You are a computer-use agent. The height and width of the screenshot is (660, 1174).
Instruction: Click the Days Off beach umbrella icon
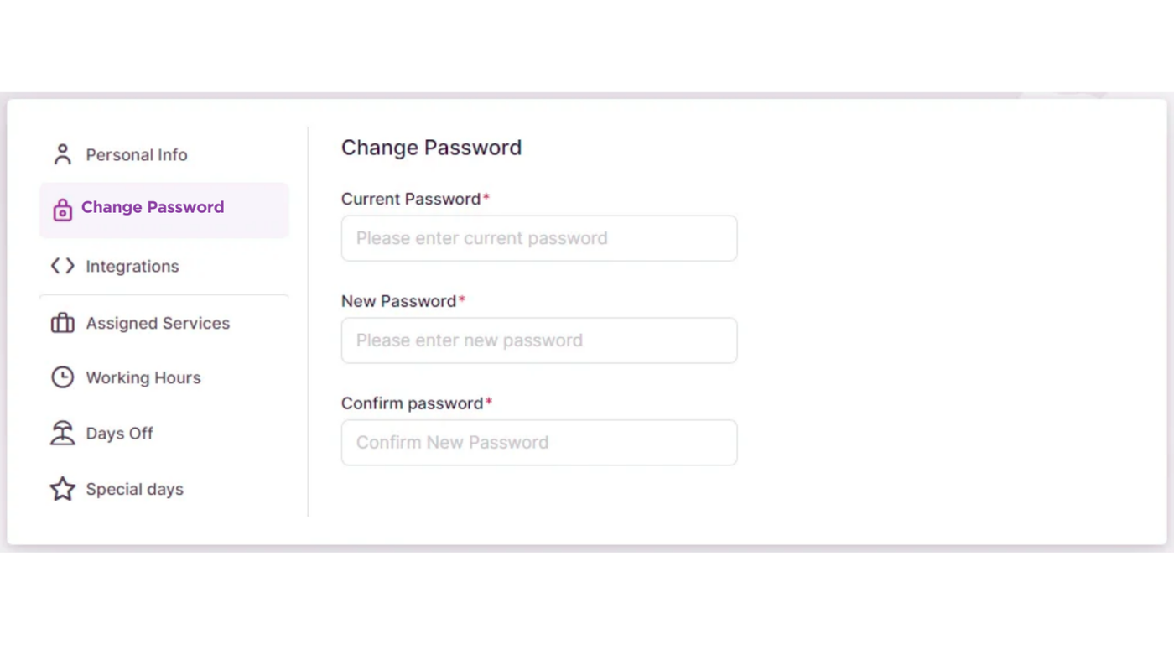pos(62,434)
